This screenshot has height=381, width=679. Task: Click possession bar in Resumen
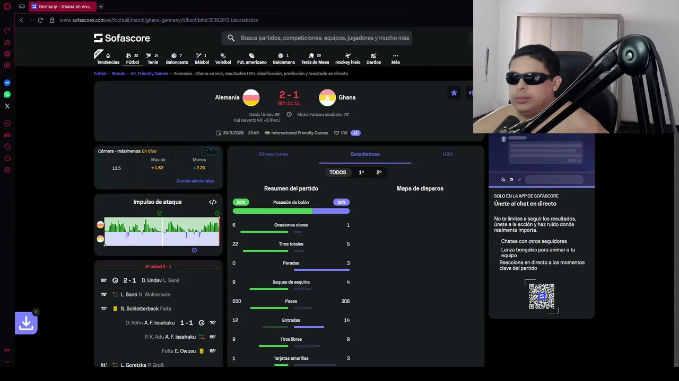pyautogui.click(x=291, y=211)
